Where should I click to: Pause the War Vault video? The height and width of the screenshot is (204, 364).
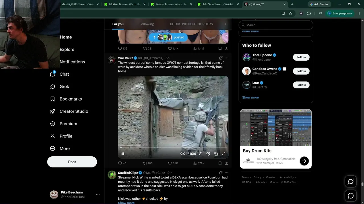pos(123,154)
